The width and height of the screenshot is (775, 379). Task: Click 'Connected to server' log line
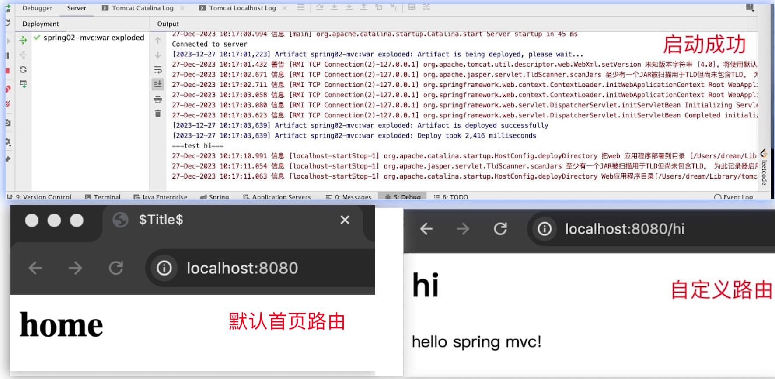click(209, 44)
